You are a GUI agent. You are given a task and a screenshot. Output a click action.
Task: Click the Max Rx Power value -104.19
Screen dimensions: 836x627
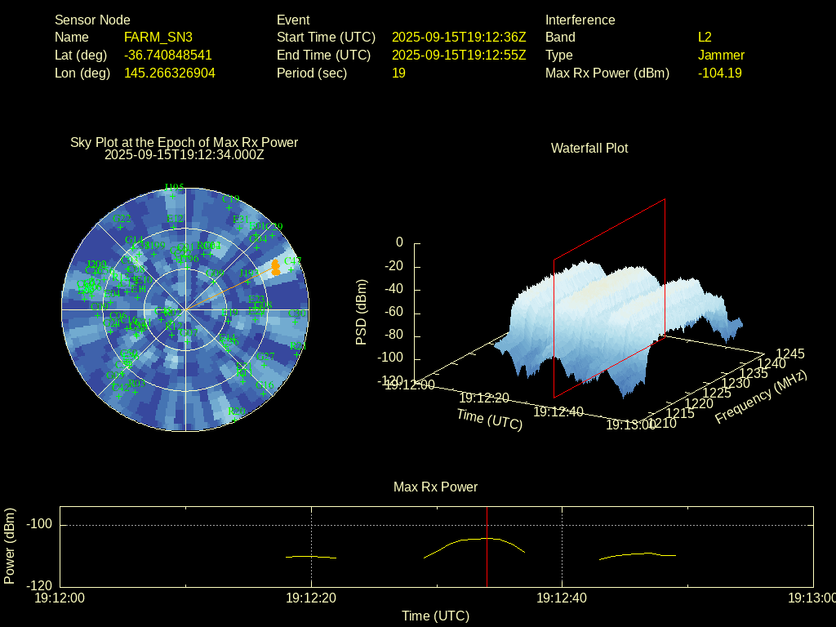(x=719, y=73)
